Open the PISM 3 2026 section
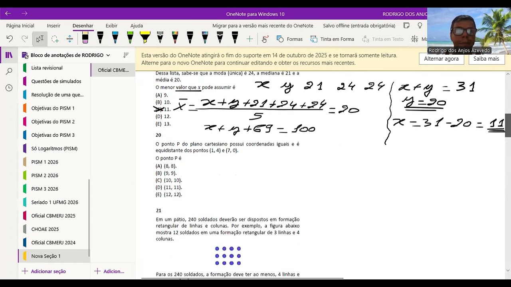511x287 pixels. click(53, 189)
